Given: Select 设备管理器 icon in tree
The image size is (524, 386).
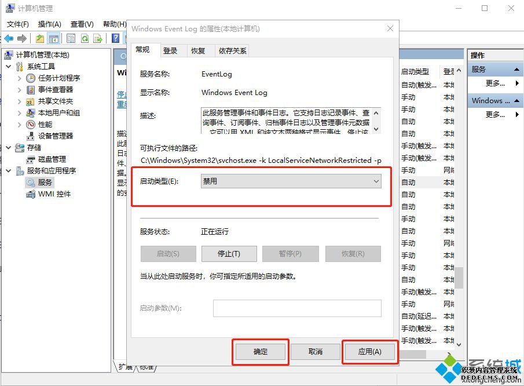Looking at the screenshot, I should (31, 136).
